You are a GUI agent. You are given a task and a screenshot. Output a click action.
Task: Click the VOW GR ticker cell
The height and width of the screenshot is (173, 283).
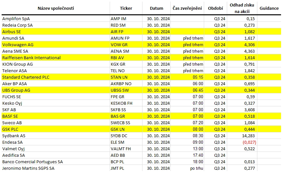(x=126, y=45)
